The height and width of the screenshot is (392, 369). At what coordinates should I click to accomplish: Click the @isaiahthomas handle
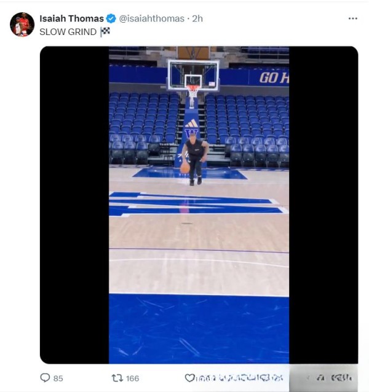151,18
